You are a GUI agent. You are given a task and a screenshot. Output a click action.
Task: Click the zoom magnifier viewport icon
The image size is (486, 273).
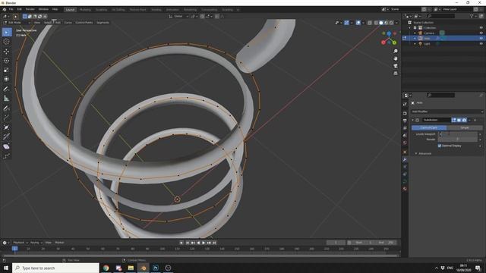396,51
